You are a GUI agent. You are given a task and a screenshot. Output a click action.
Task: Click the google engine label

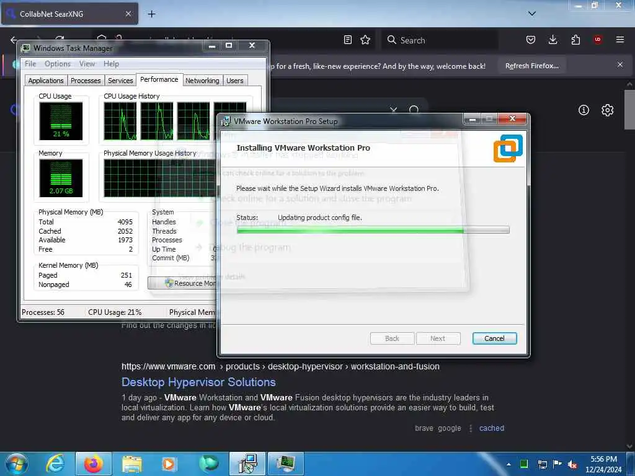point(449,428)
